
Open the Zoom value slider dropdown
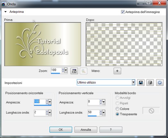click(x=66, y=70)
